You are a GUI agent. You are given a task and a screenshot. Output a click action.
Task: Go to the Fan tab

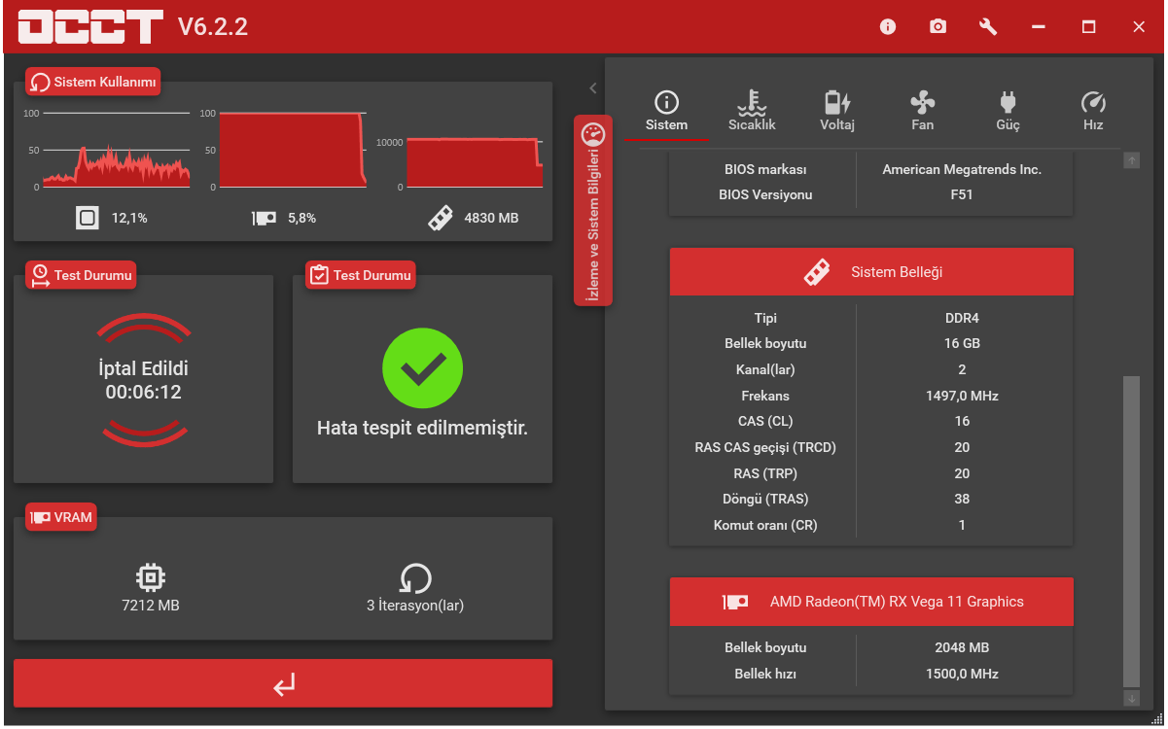click(922, 113)
